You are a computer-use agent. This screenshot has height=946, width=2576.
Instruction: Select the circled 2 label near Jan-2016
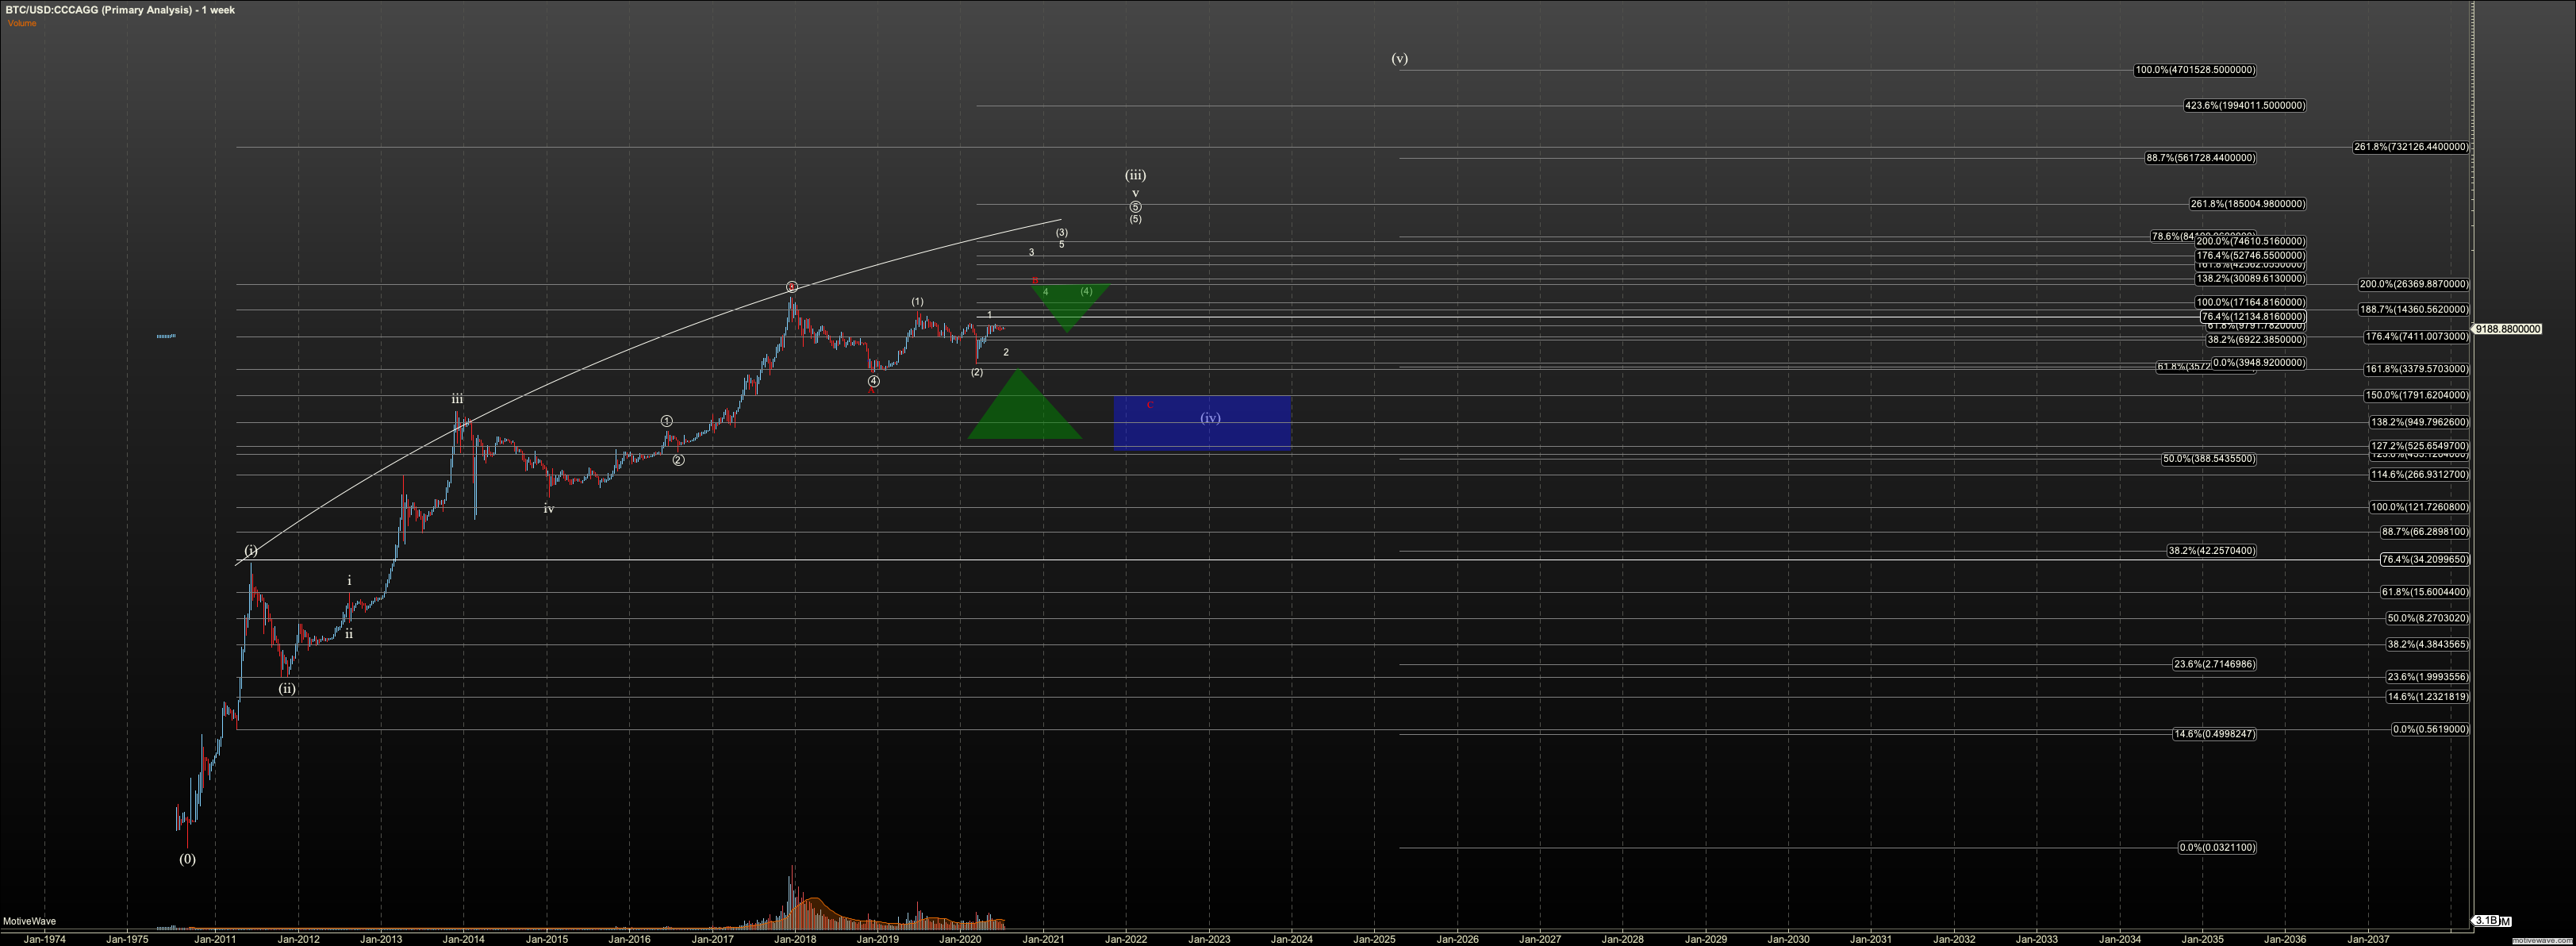tap(678, 460)
